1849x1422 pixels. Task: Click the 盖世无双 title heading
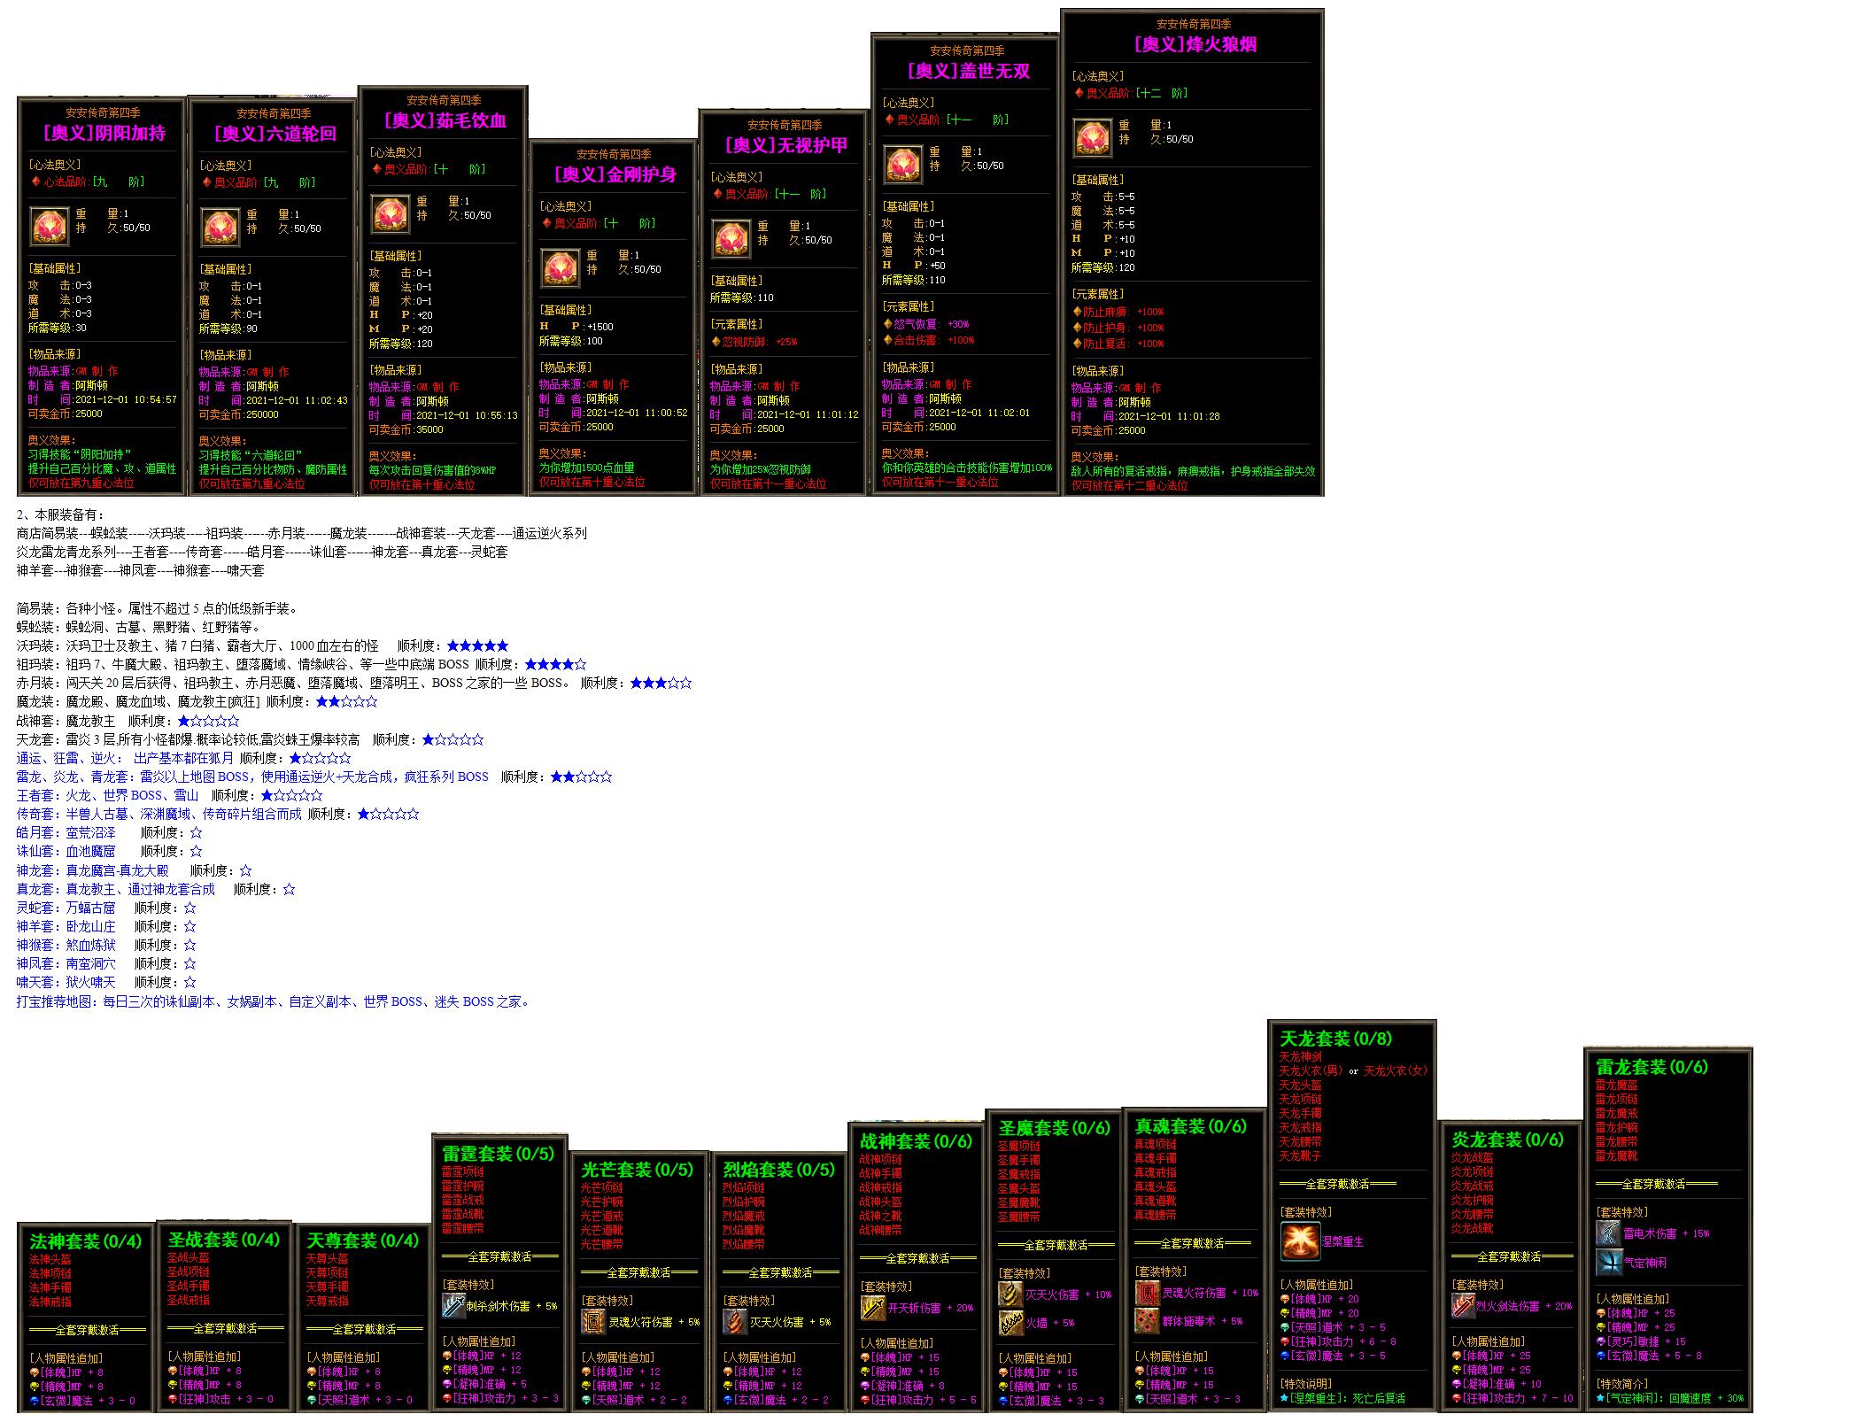[968, 71]
